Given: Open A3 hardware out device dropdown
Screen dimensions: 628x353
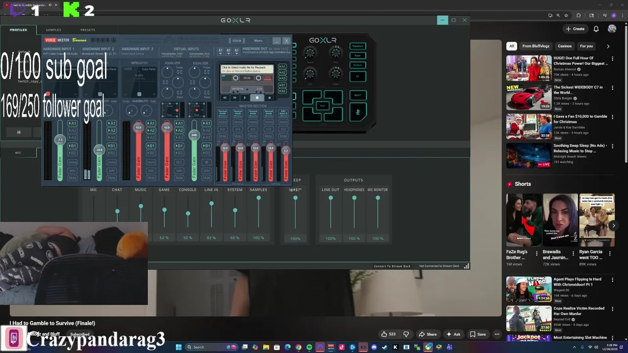Looking at the screenshot, I should [236, 51].
